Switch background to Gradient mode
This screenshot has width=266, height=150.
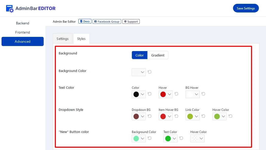(158, 55)
